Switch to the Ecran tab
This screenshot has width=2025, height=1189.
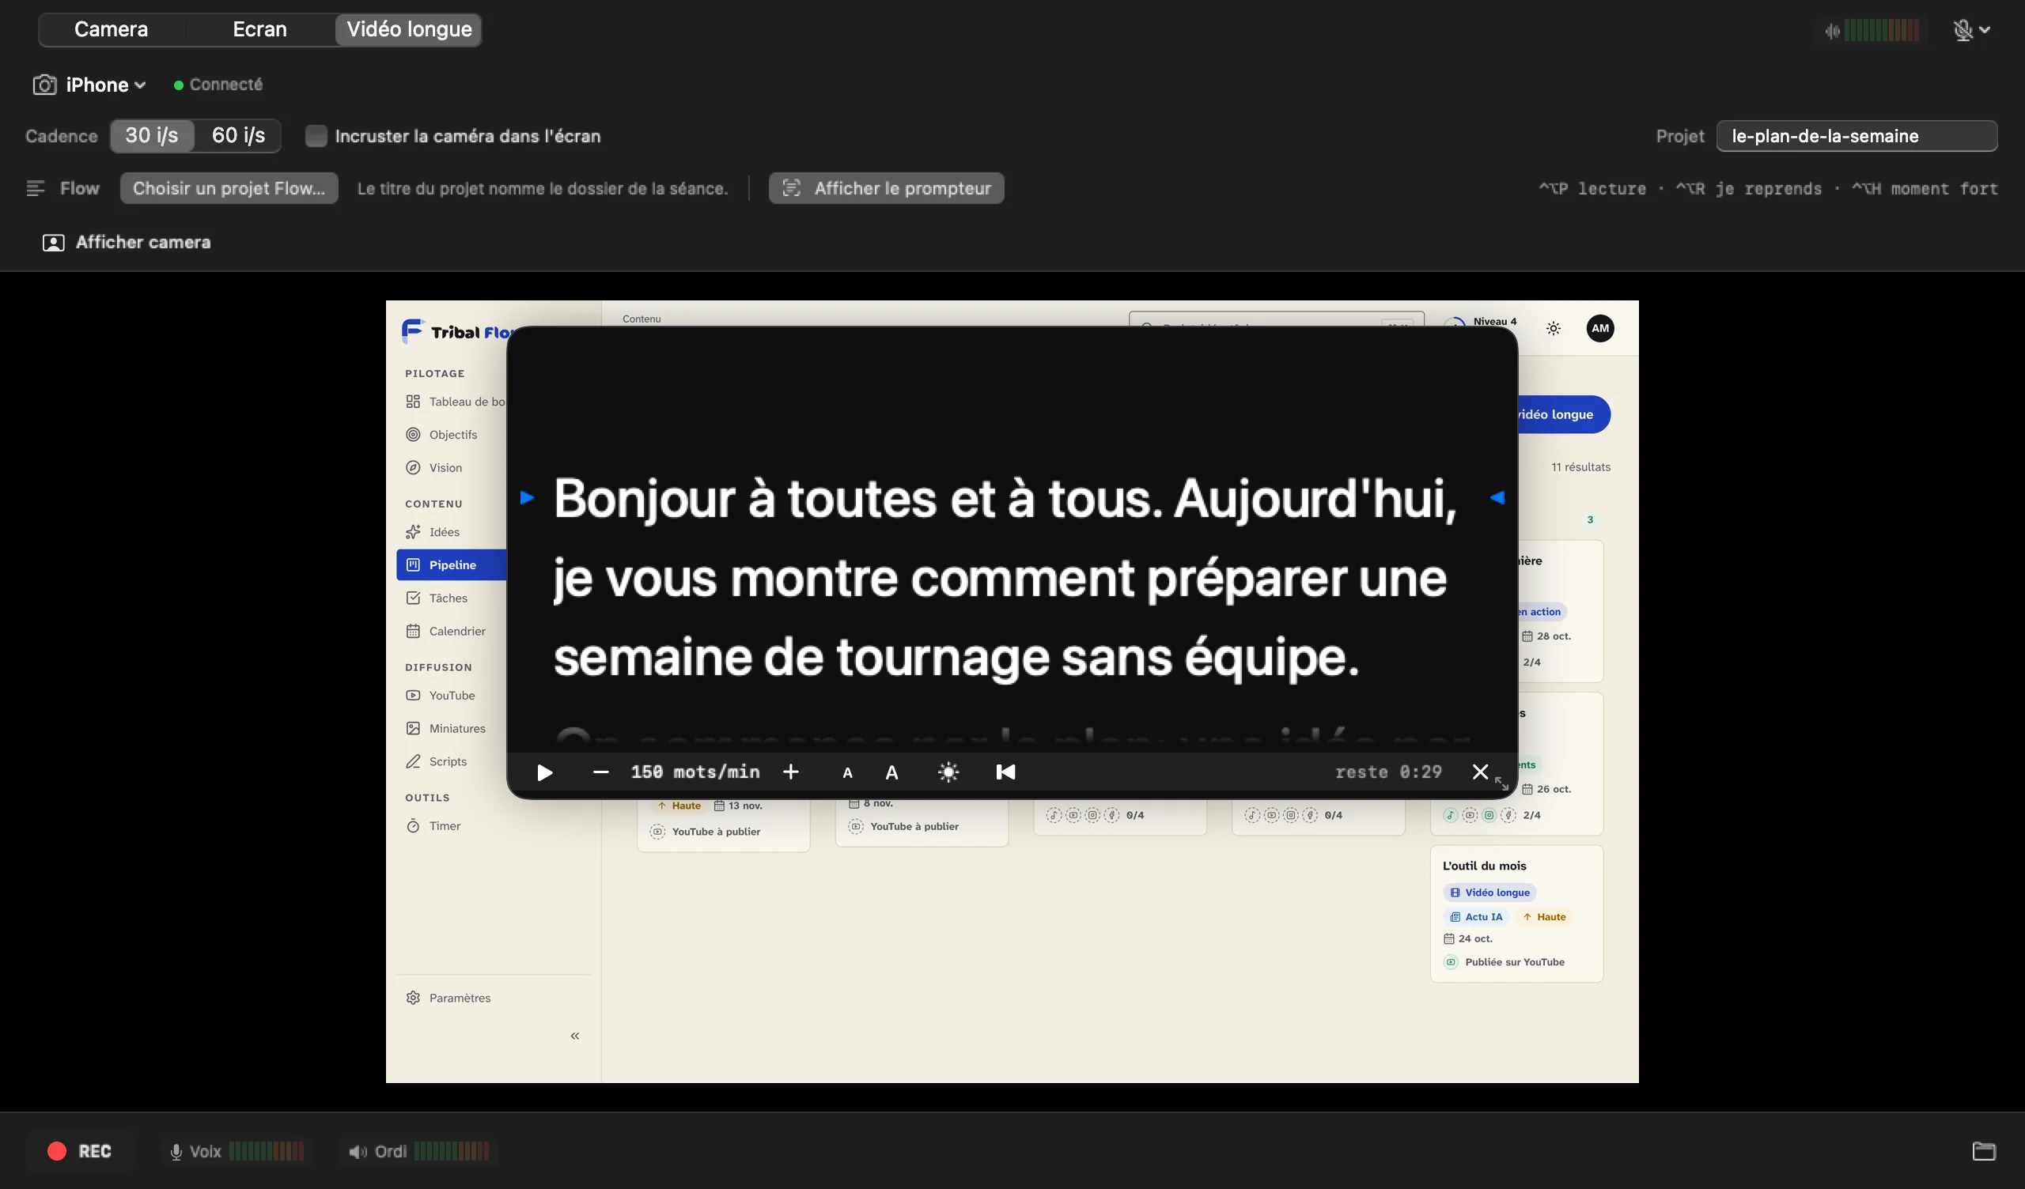[x=259, y=30]
